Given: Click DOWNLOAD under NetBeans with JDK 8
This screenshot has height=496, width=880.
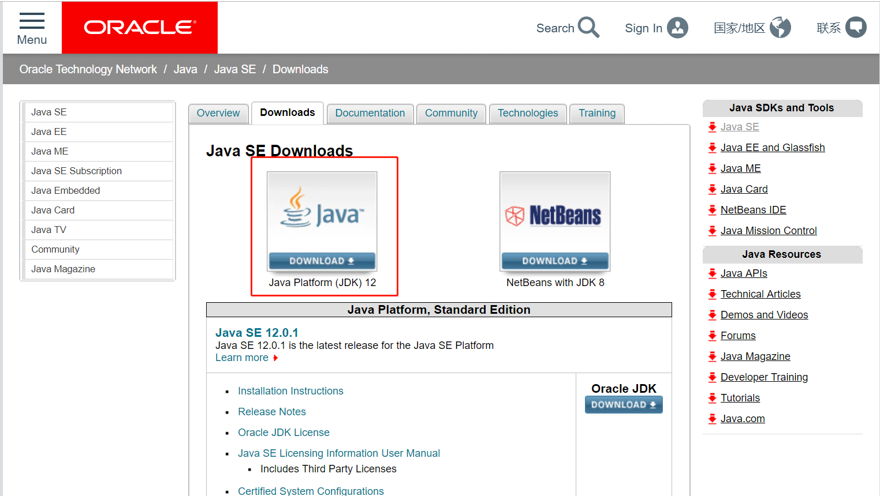Looking at the screenshot, I should pos(554,261).
